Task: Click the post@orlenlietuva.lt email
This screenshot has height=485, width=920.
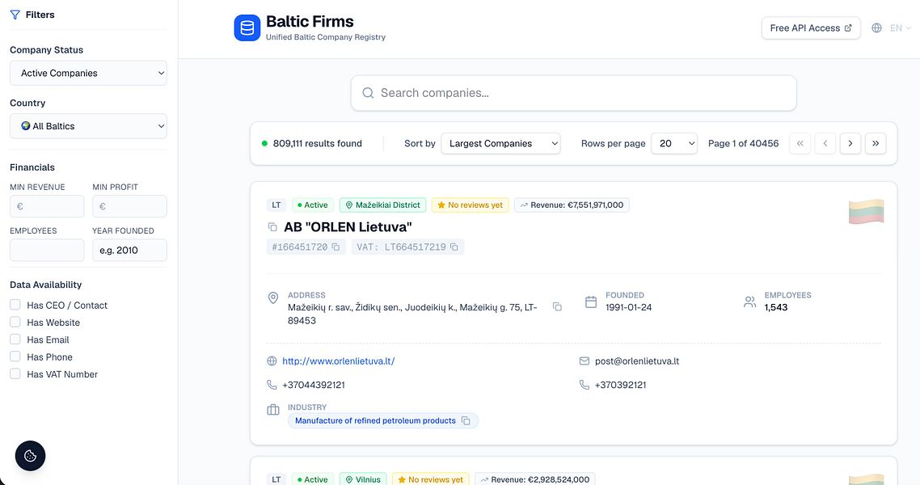Action: click(637, 361)
